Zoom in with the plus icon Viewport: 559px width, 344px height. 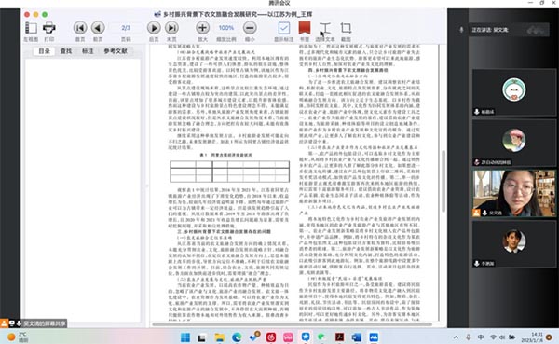point(202,28)
